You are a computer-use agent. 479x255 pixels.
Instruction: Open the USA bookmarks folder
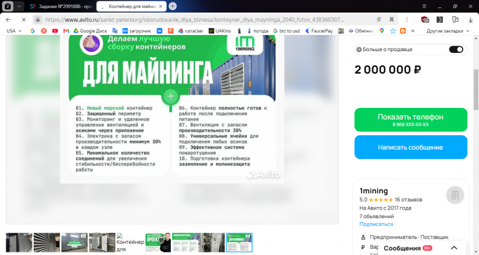14,31
